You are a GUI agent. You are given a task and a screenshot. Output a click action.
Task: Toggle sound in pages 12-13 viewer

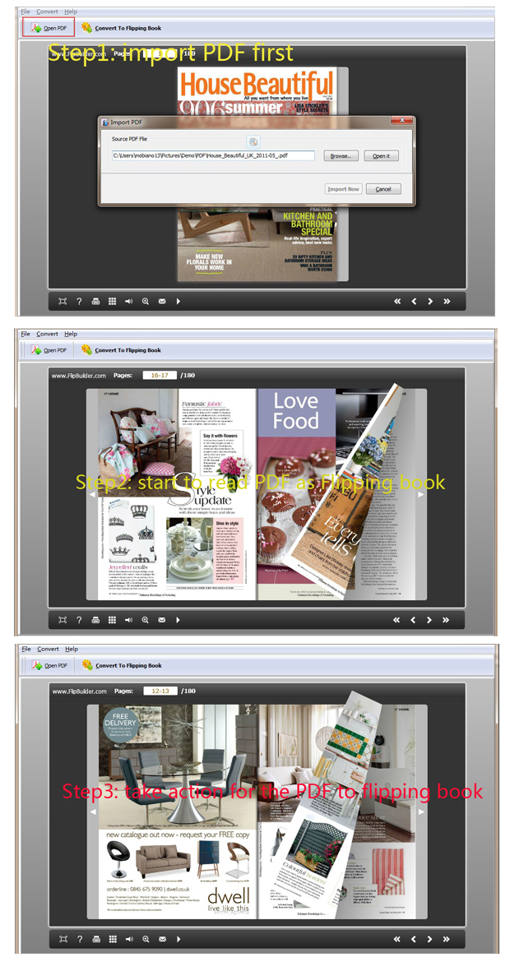[x=129, y=939]
